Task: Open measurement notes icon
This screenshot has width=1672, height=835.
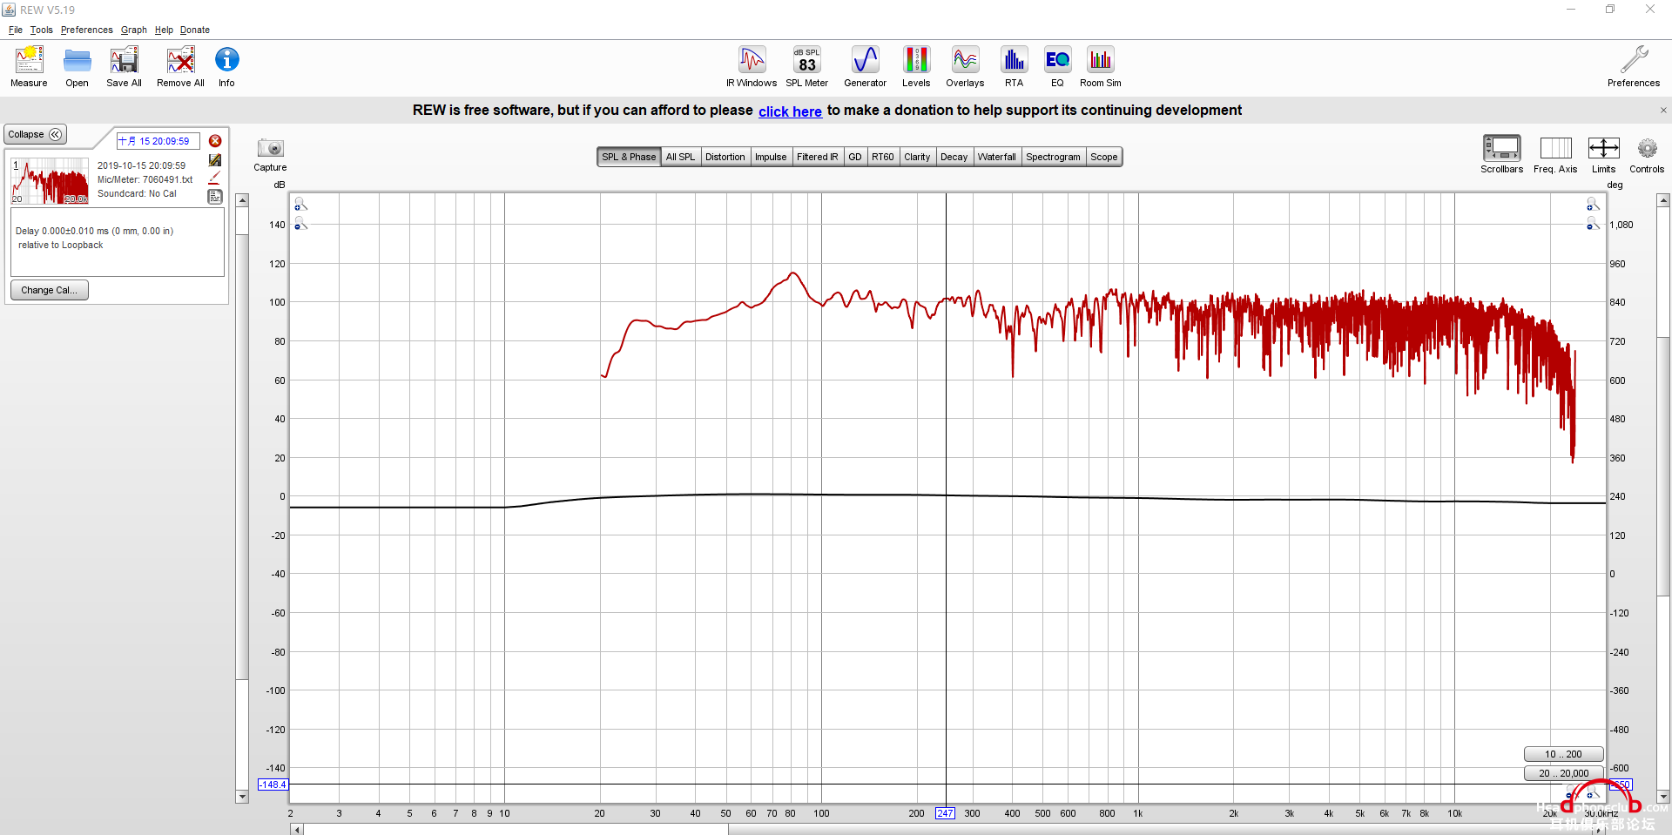Action: point(215,197)
